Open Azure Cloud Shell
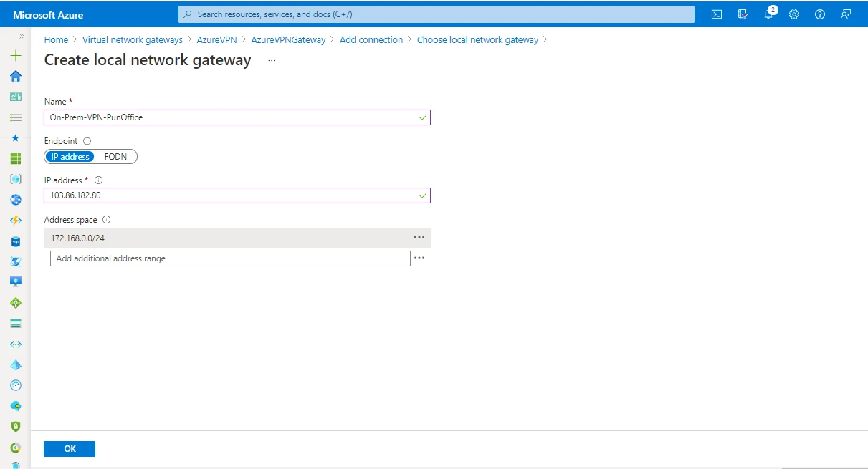 pos(716,14)
